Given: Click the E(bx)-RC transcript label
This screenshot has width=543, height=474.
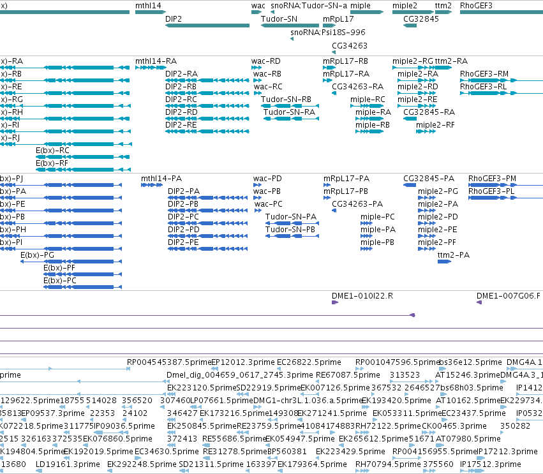Looking at the screenshot, I should [x=52, y=151].
